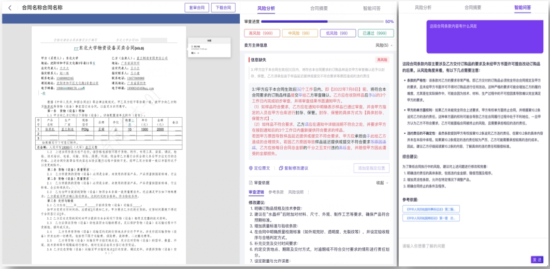Image resolution: width=550 pixels, height=269 pixels.
Task: Click the 信息缺失 card heading
Action: [258, 60]
